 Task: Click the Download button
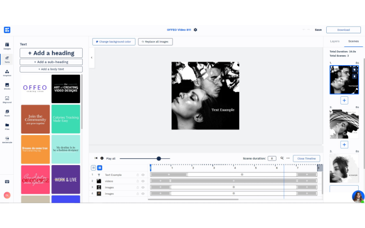pyautogui.click(x=344, y=30)
